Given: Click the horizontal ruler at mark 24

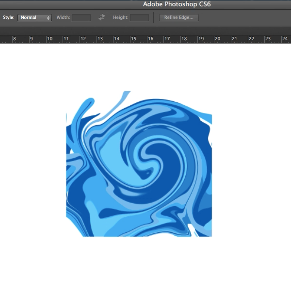Looking at the screenshot, I should 285,39.
